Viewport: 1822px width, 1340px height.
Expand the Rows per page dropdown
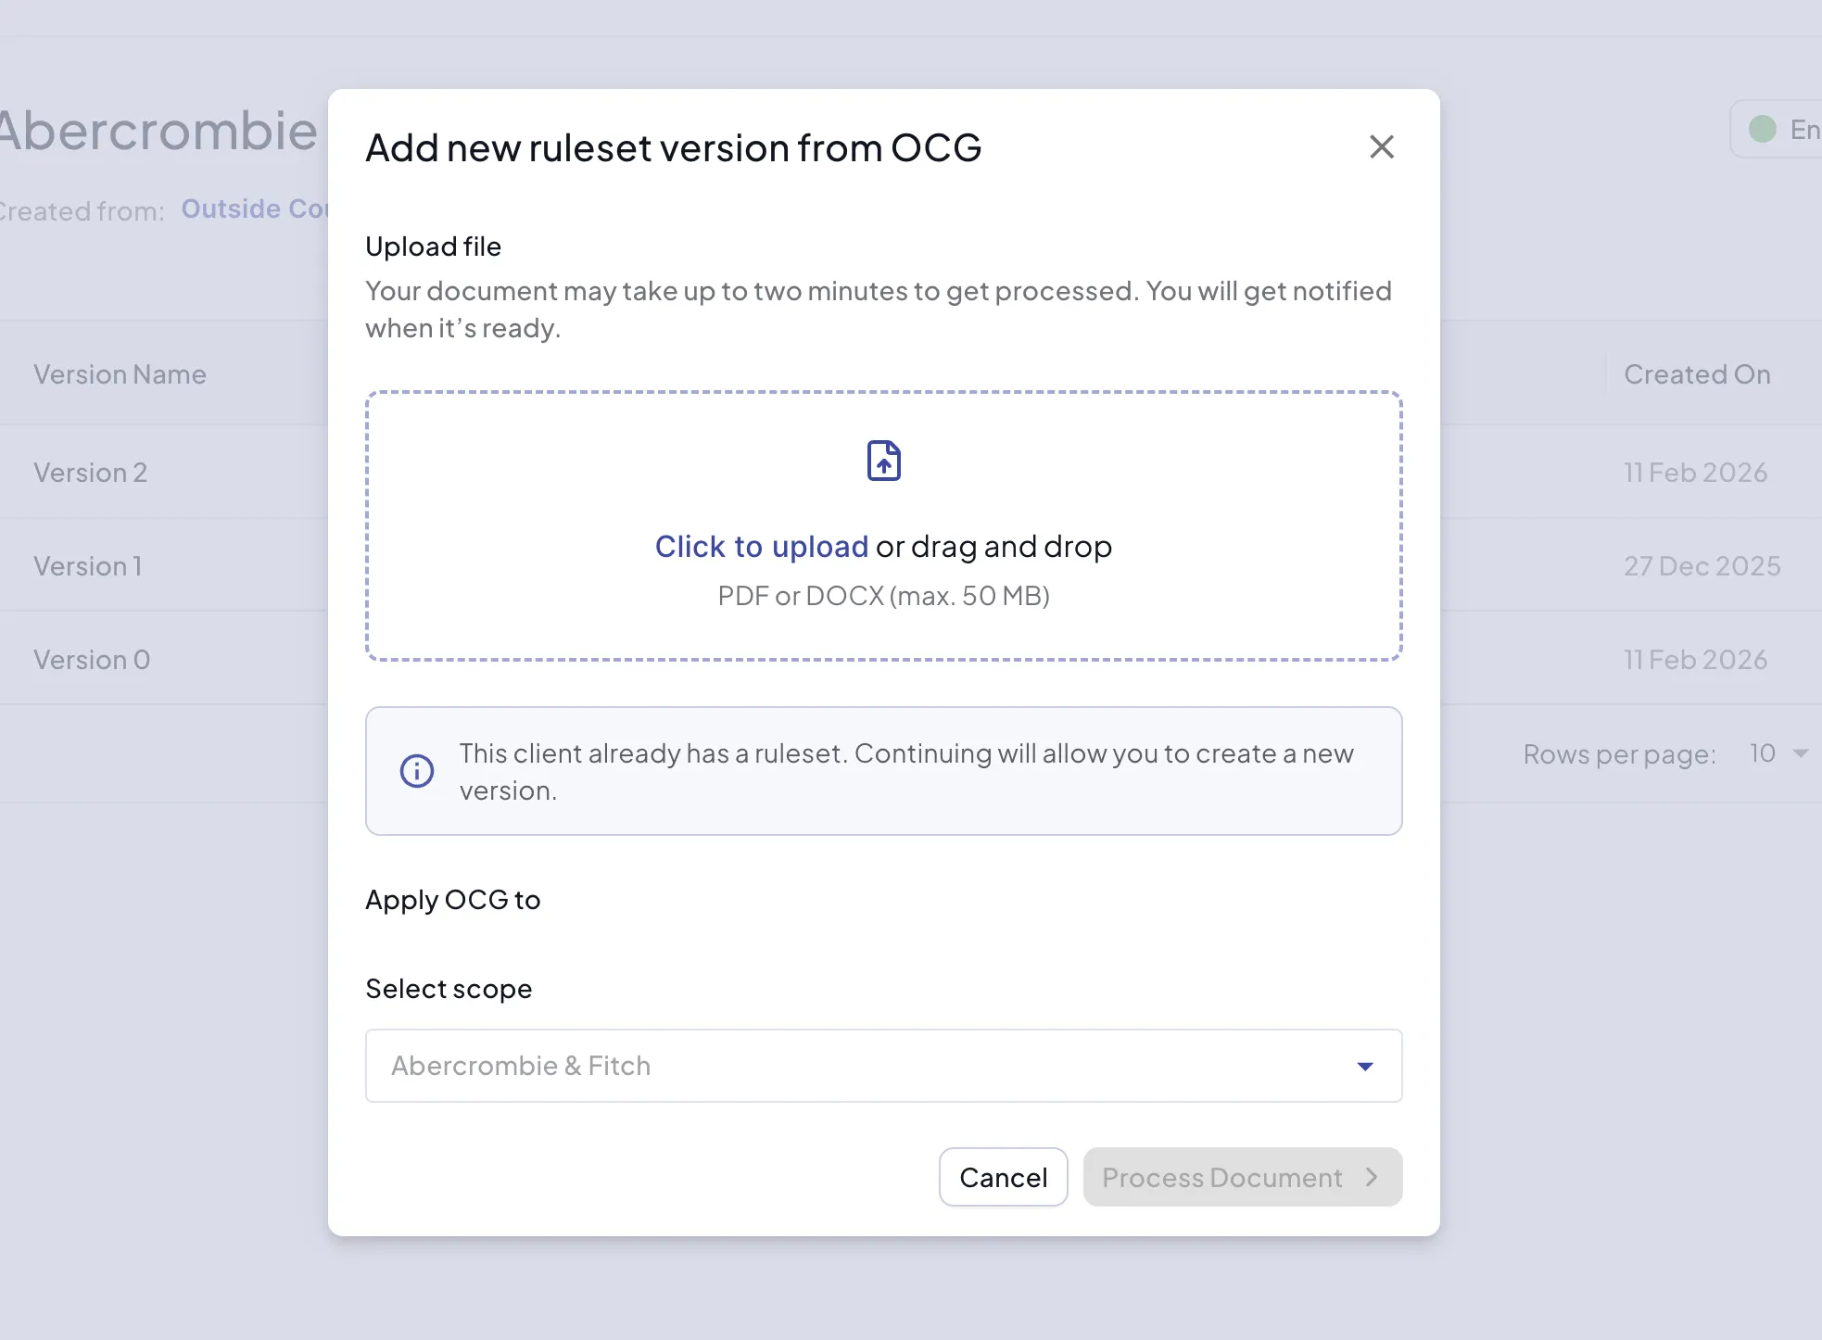1800,753
